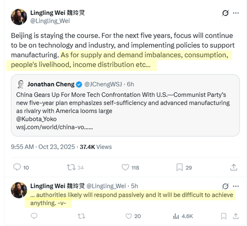Image resolution: width=247 pixels, height=226 pixels.
Task: Bookmark the reply tweet
Action: coord(223,216)
